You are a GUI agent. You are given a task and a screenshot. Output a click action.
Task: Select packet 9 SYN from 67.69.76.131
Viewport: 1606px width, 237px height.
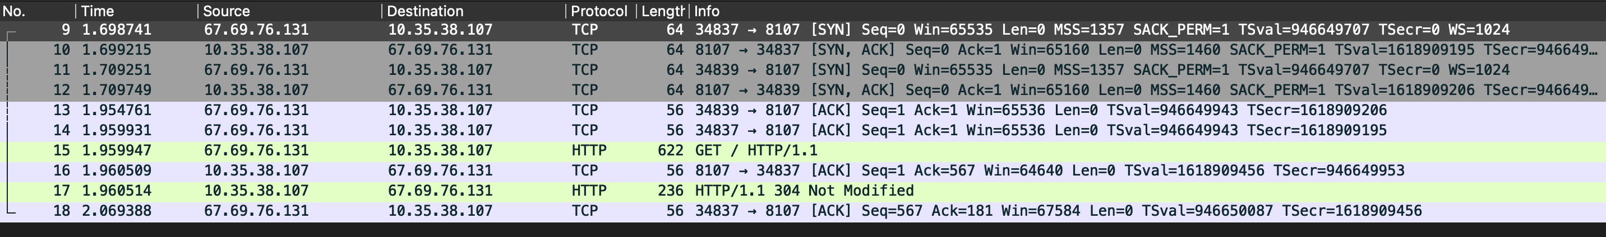click(803, 30)
